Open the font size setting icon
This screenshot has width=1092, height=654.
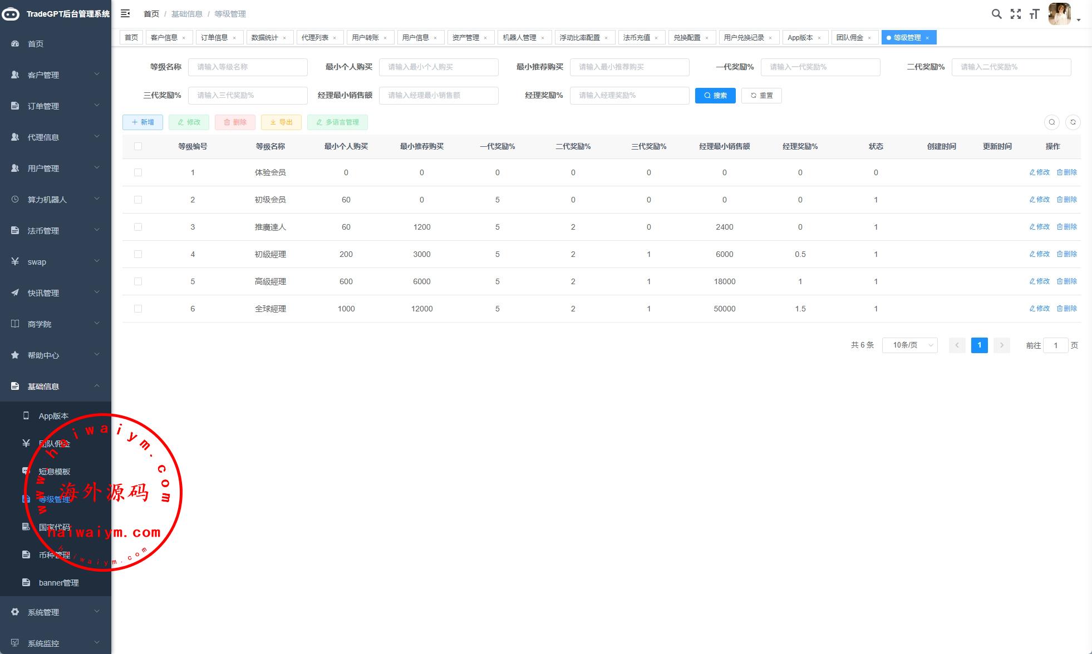[1034, 14]
